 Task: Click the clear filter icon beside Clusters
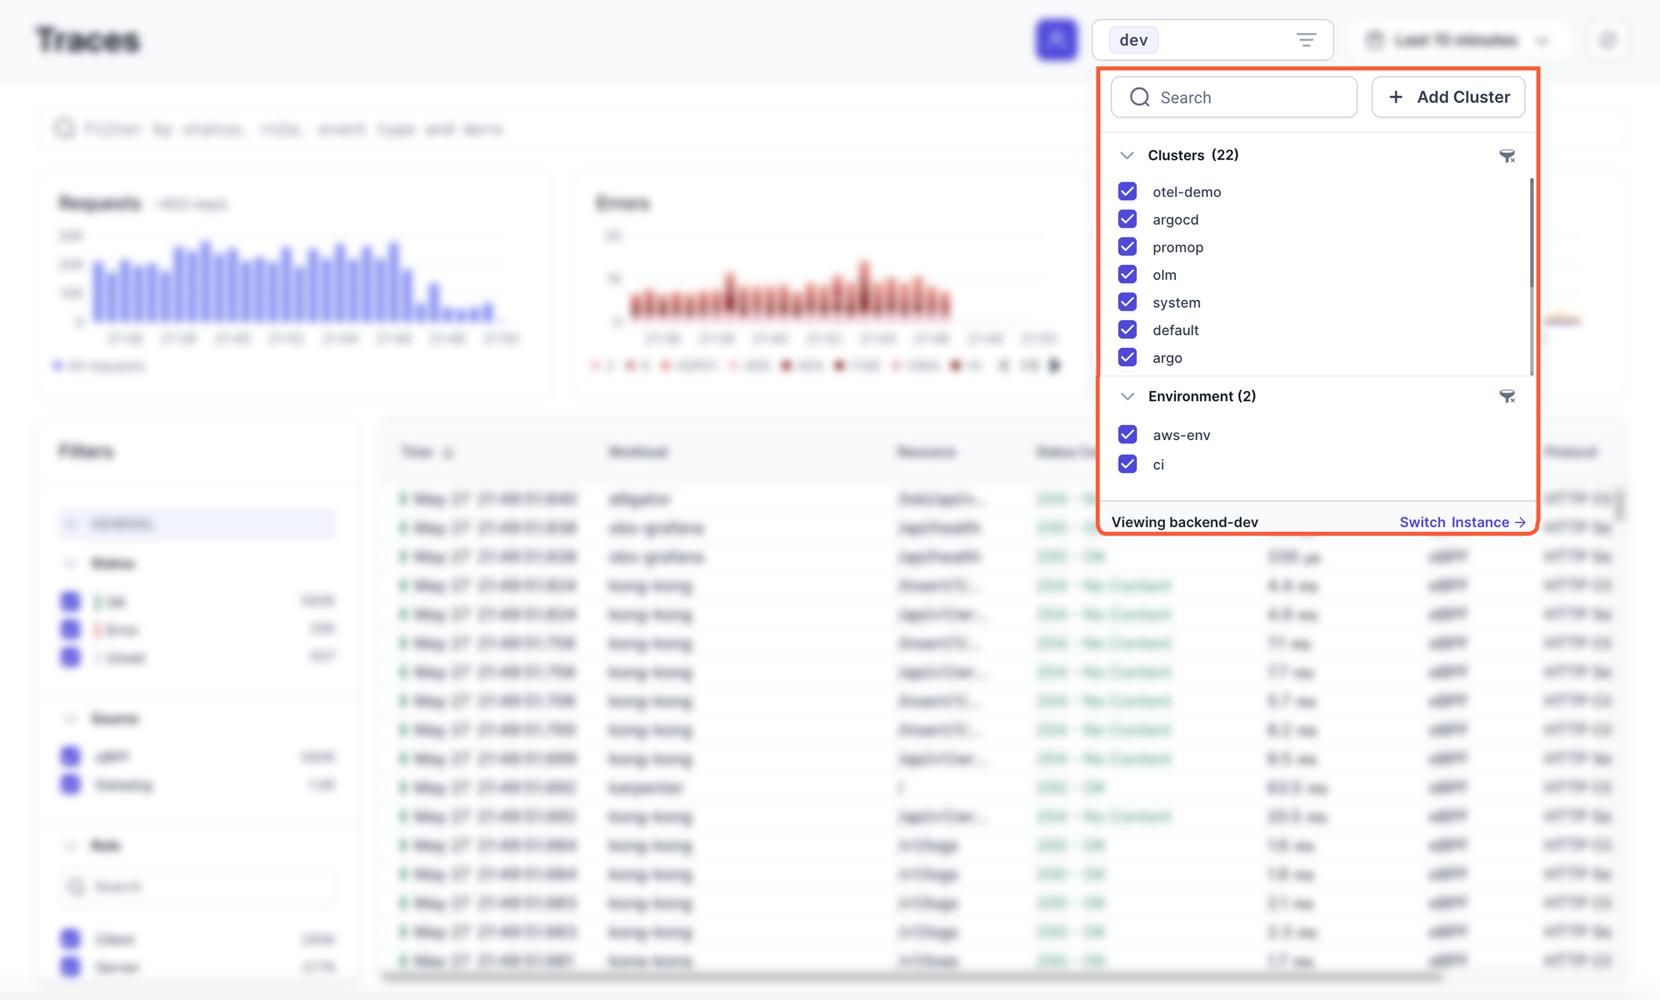pos(1506,156)
